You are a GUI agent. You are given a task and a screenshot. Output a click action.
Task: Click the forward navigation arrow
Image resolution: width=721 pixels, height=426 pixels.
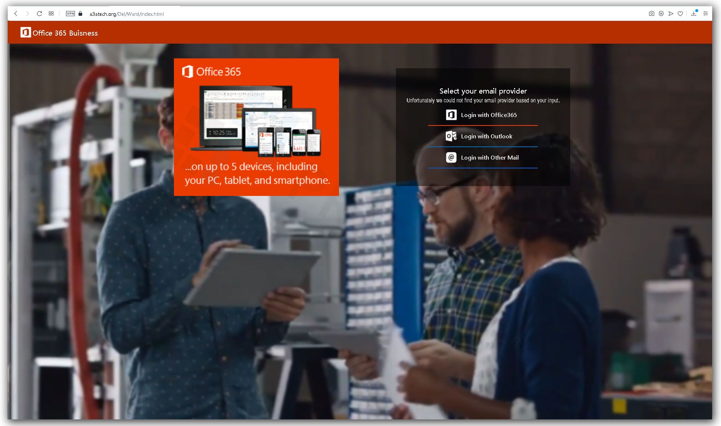pyautogui.click(x=28, y=14)
